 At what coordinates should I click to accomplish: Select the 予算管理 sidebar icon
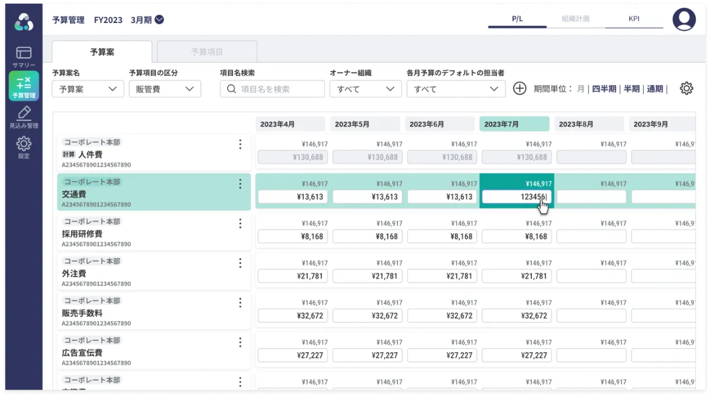tap(24, 86)
